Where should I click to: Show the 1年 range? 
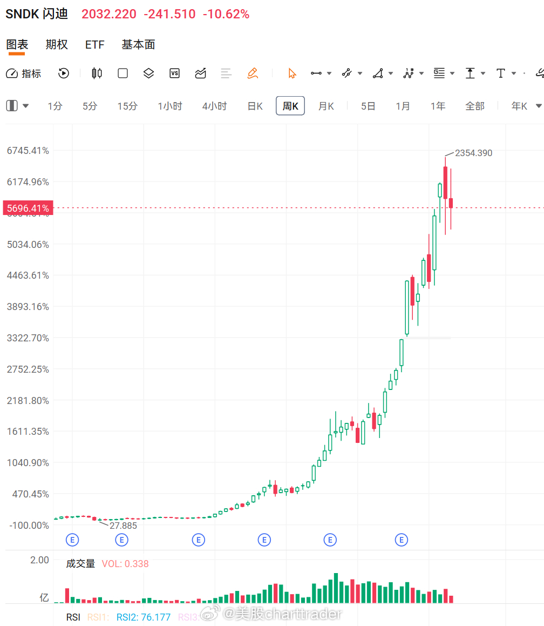pos(438,106)
